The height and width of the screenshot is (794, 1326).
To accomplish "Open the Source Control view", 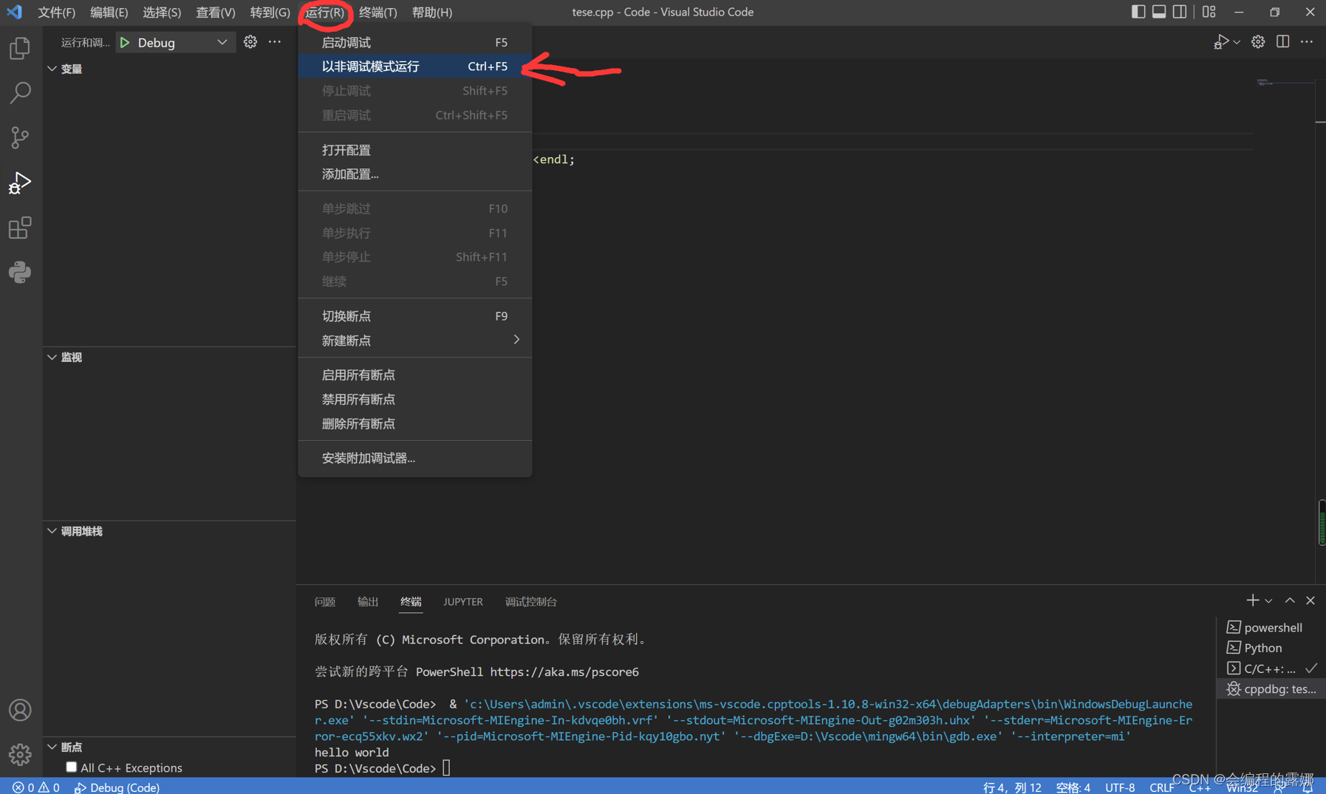I will coord(20,137).
